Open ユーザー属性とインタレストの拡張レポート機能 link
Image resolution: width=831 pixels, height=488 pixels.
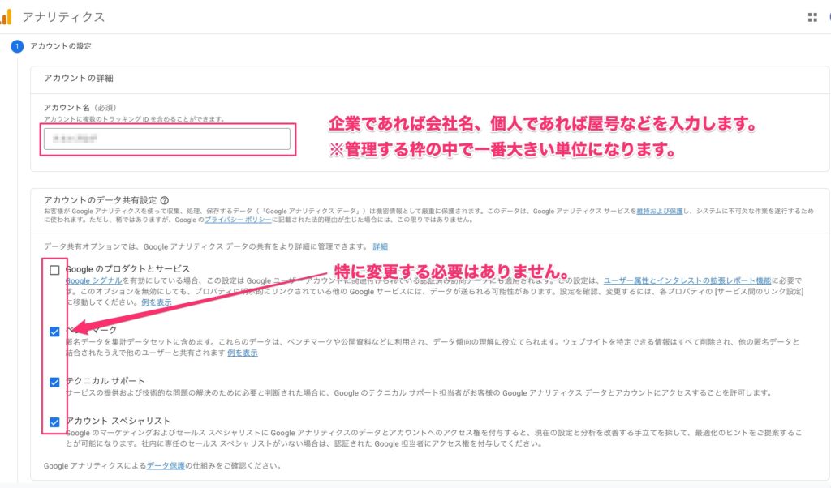(x=687, y=280)
